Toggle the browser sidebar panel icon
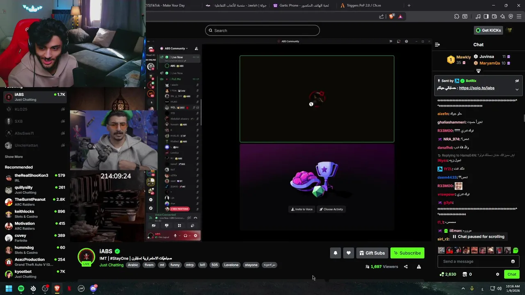 tap(486, 16)
